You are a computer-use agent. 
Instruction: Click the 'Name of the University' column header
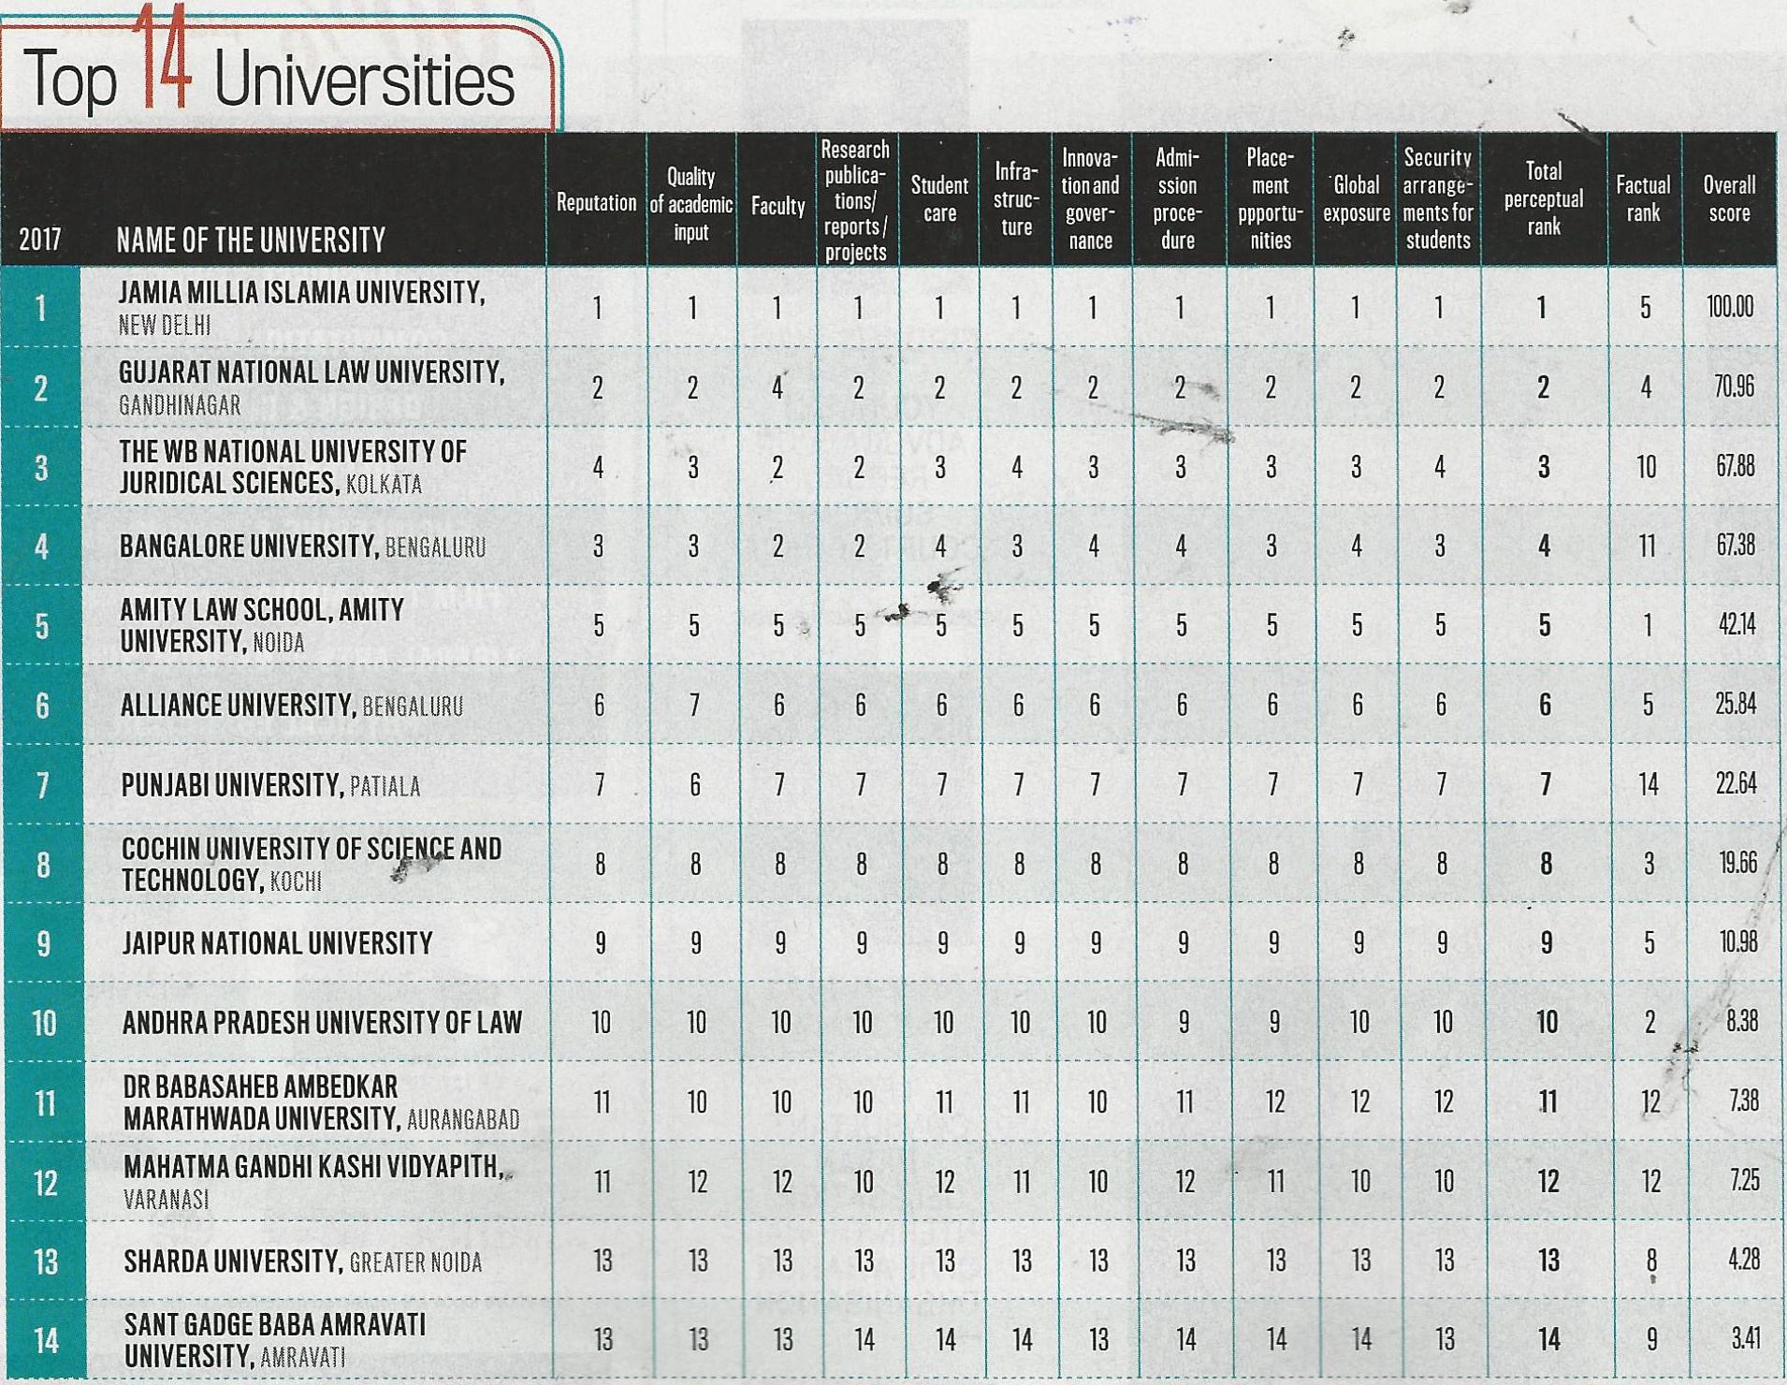point(251,241)
